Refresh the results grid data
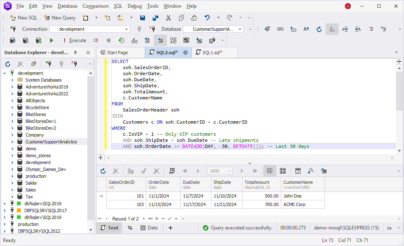 coord(103,171)
